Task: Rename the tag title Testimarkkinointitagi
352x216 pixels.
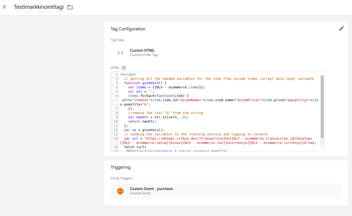Action: [39, 7]
